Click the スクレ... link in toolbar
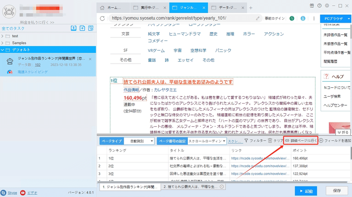352x197 pixels. click(x=235, y=141)
